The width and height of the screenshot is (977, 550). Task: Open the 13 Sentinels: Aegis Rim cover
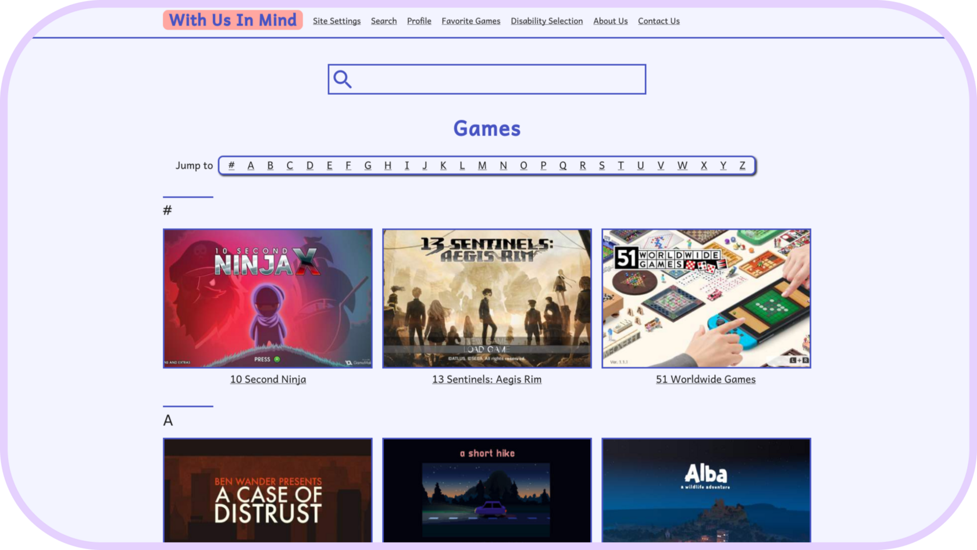point(487,298)
